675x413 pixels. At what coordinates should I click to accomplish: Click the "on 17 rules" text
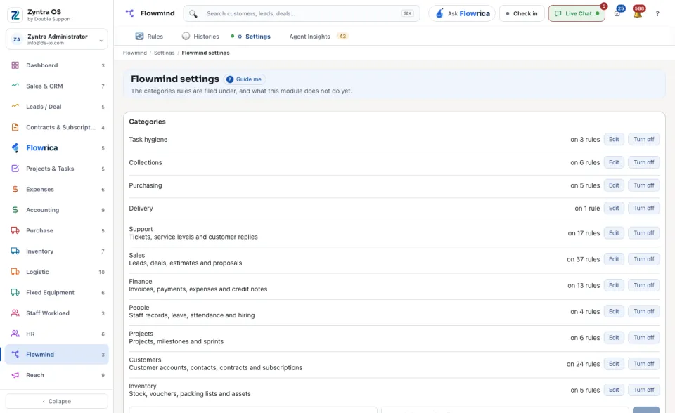(x=584, y=233)
